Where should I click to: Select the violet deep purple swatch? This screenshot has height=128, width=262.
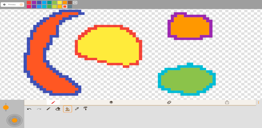click(34, 6)
